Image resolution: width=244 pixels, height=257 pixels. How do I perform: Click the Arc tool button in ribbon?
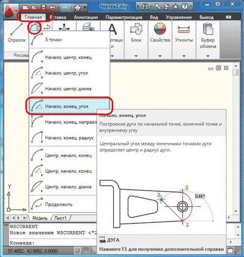click(x=33, y=27)
